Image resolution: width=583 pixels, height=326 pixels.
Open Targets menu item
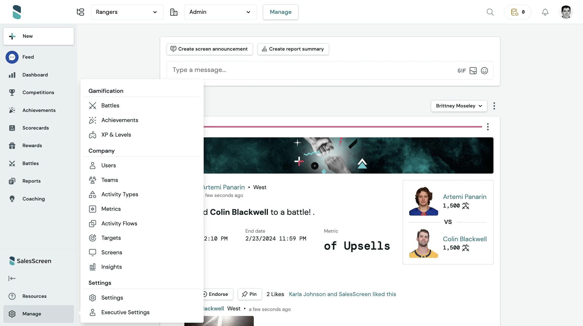[142, 238]
